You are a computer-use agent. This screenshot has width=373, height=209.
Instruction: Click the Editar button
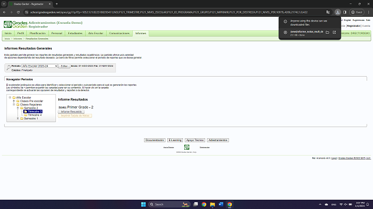coord(64,66)
